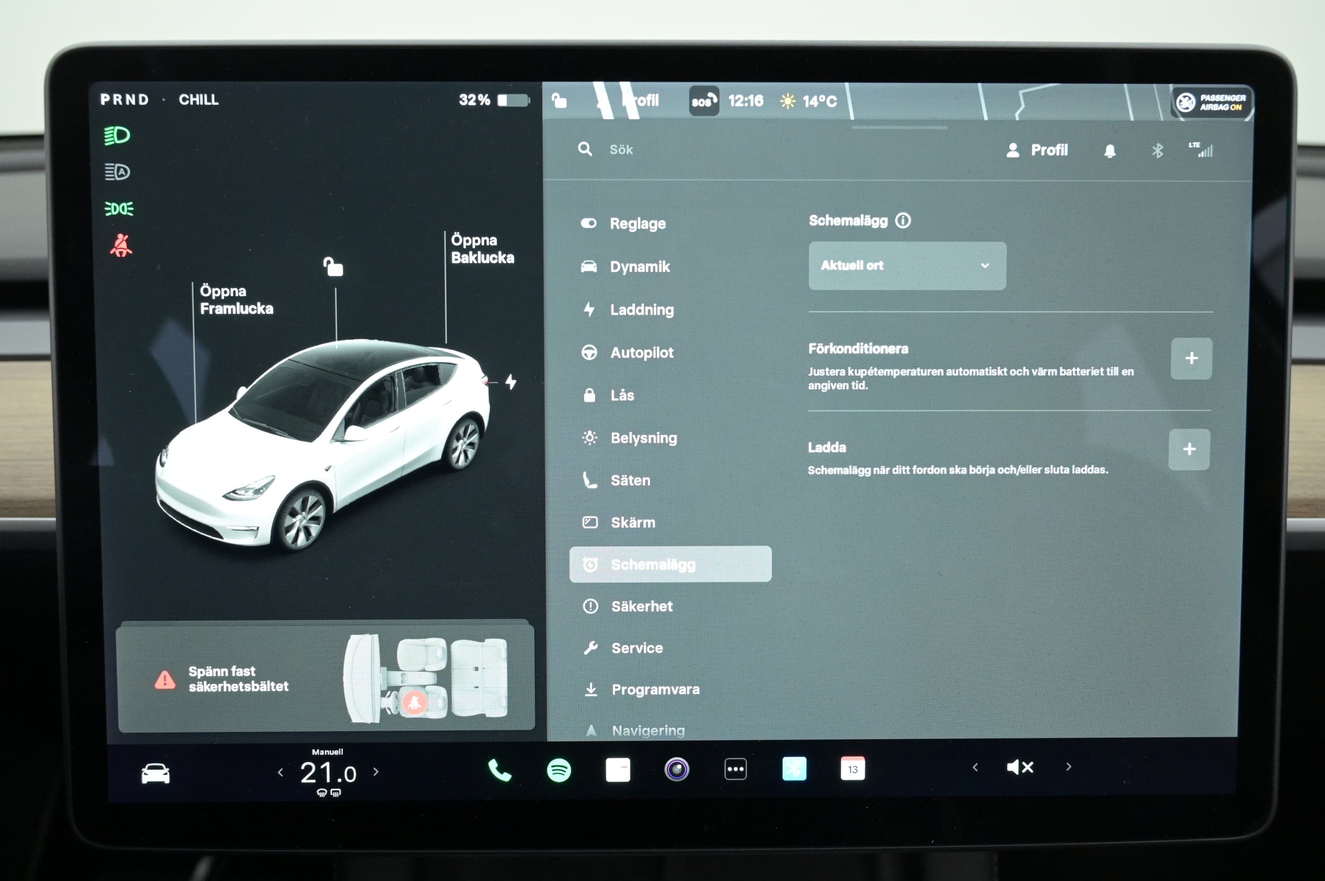The image size is (1325, 881).
Task: Toggle the car lock icon above vehicle
Action: [x=333, y=266]
